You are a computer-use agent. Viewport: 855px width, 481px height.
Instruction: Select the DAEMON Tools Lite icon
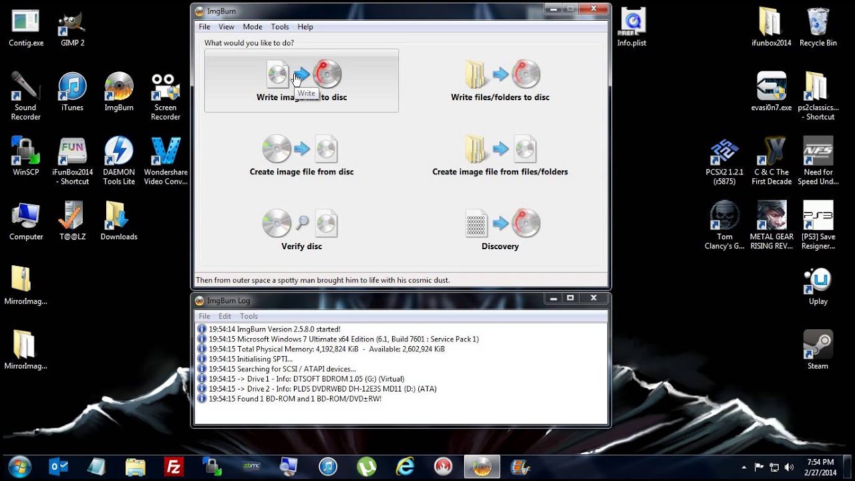click(x=119, y=161)
